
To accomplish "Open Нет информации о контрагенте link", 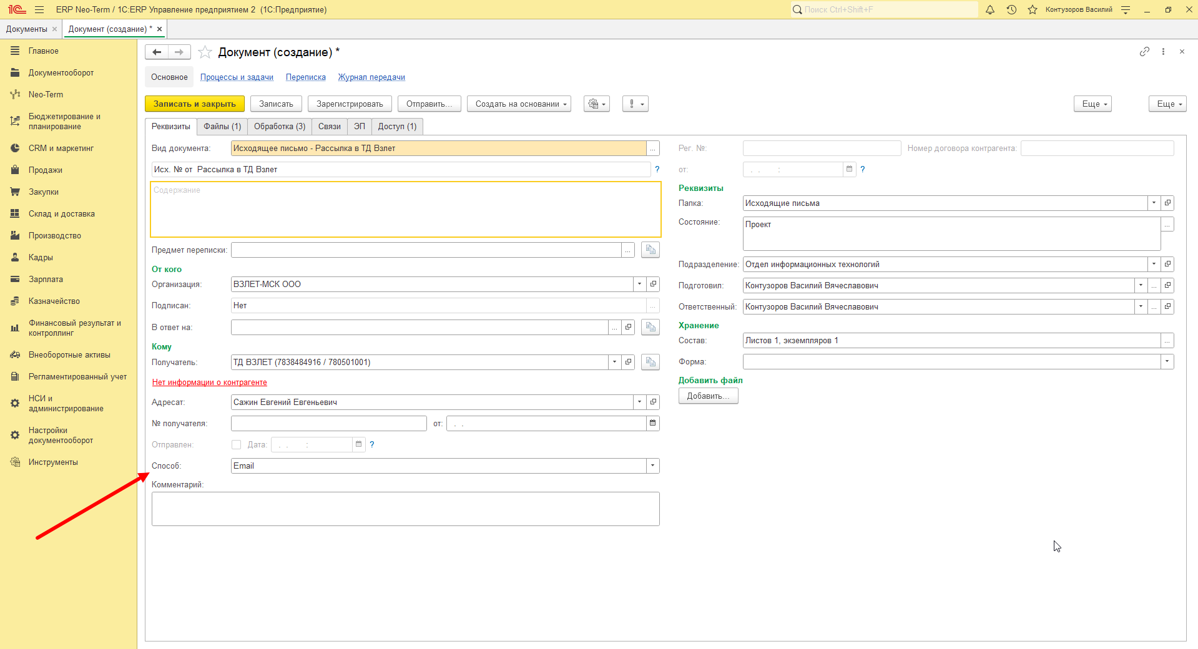I will (209, 383).
